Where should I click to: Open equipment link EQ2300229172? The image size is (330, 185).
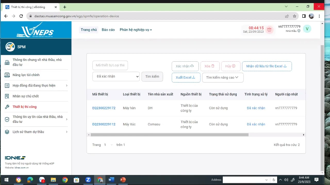104,108
